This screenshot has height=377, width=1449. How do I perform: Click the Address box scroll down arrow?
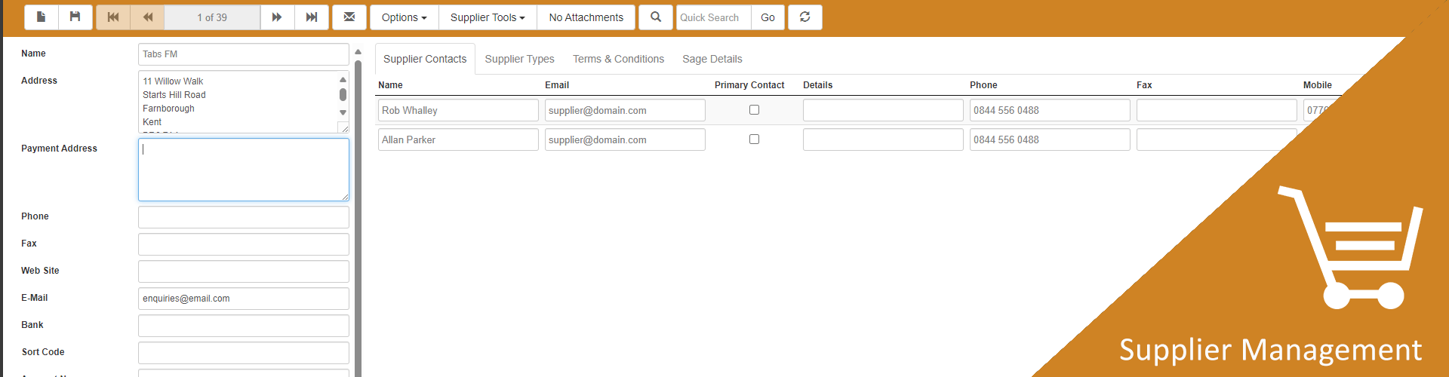(343, 112)
